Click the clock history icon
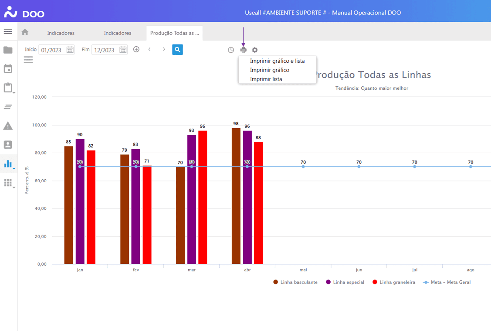 tap(231, 50)
